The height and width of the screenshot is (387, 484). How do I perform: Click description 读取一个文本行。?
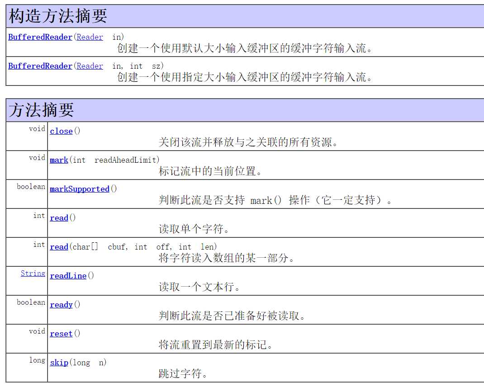click(x=200, y=287)
